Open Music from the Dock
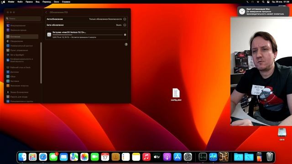This screenshot has height=164, width=292. pos(146,157)
